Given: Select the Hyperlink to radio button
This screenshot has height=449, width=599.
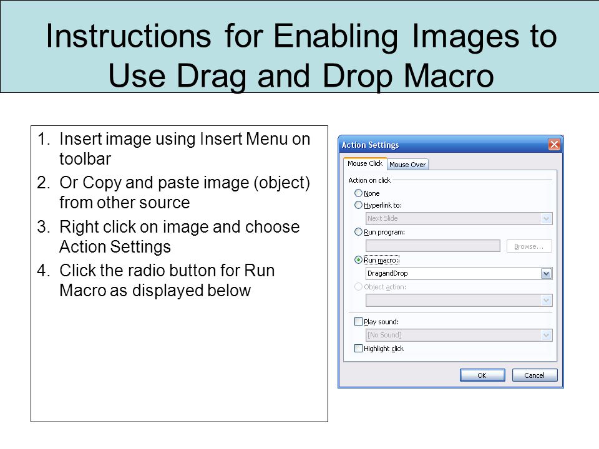Looking at the screenshot, I should pyautogui.click(x=358, y=205).
